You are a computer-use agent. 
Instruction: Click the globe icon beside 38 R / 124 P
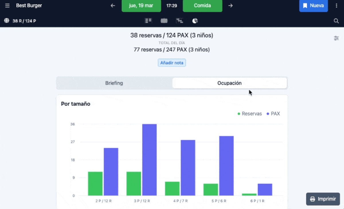click(7, 21)
